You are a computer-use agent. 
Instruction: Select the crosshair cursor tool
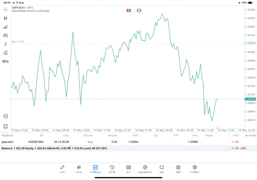(6, 9)
